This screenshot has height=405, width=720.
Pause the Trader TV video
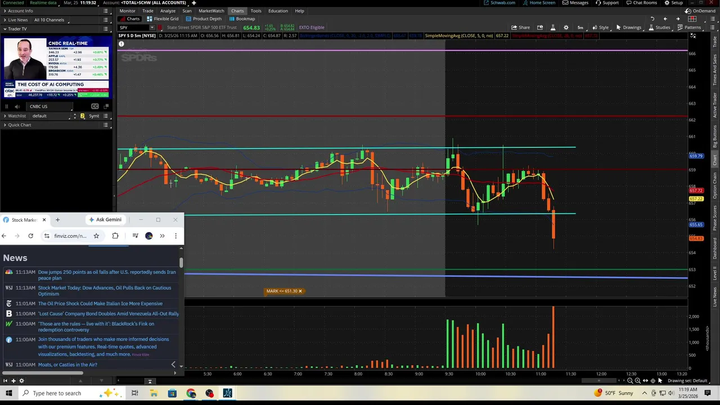7,106
